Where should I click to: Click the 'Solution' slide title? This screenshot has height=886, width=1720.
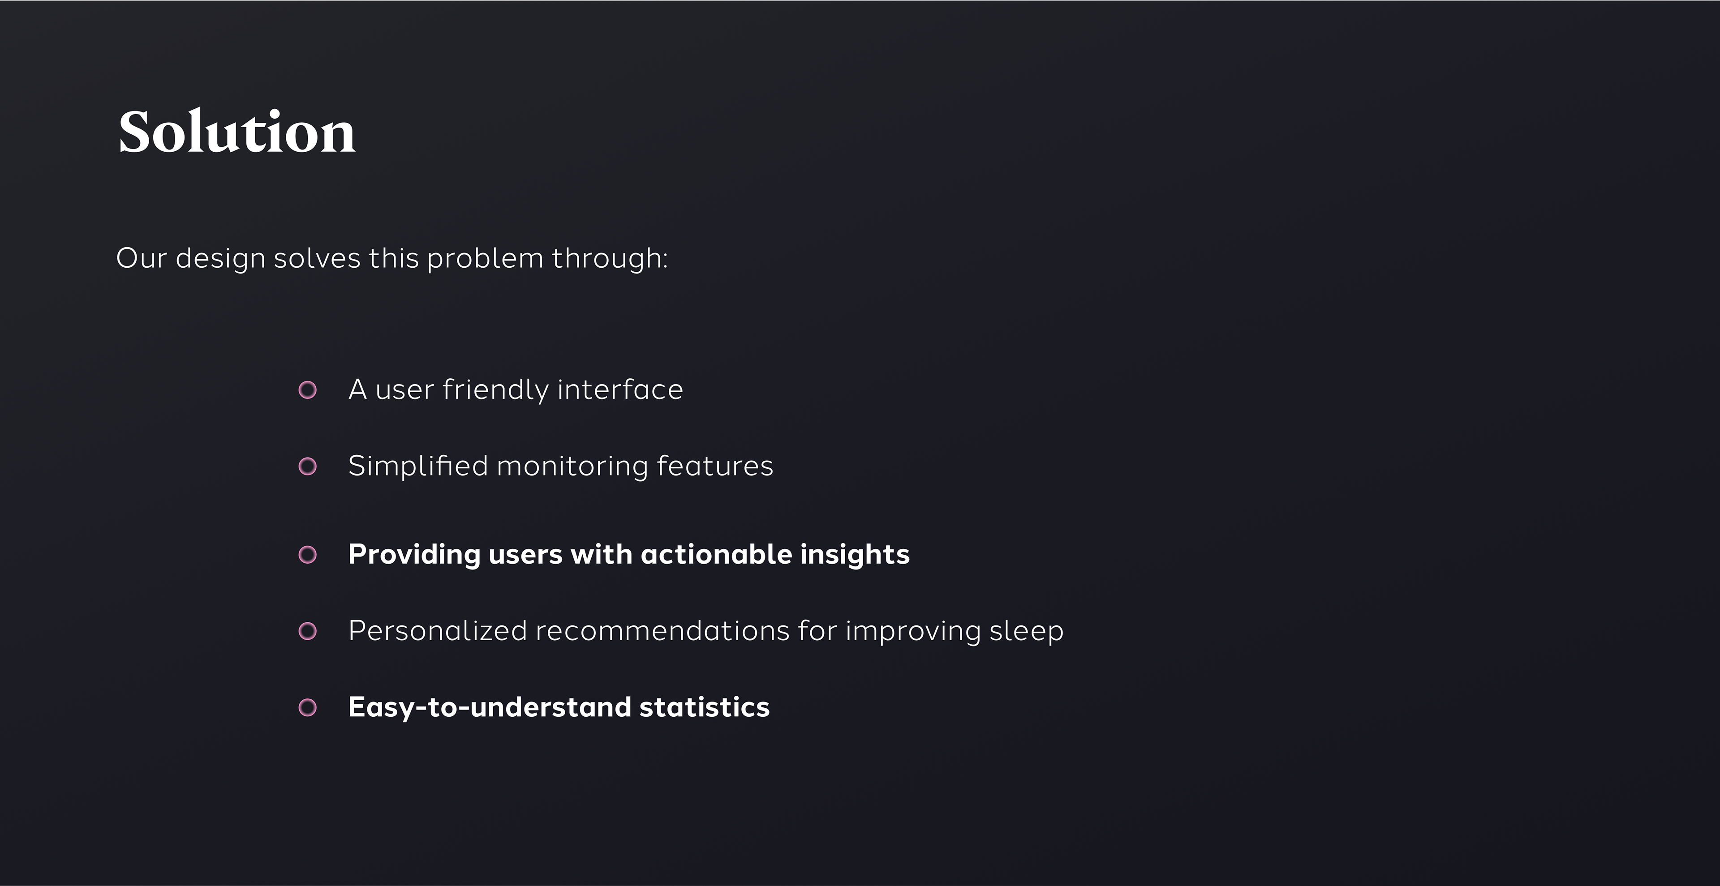pyautogui.click(x=237, y=132)
